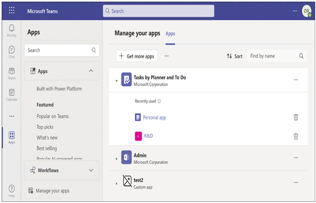Expand the test2 app row arrow

coord(117,184)
